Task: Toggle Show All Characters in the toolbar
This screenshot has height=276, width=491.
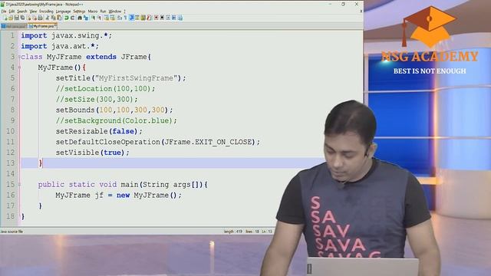Action: 125,18
